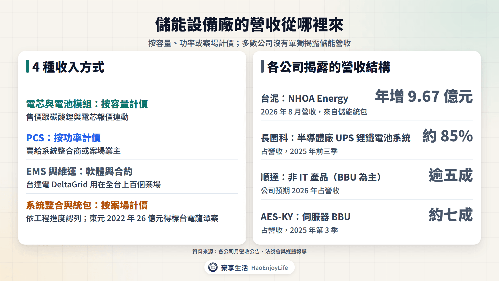Click 系統整合與統包:按案場計價 heading
Screen dimensions: 499x281
tap(87, 205)
